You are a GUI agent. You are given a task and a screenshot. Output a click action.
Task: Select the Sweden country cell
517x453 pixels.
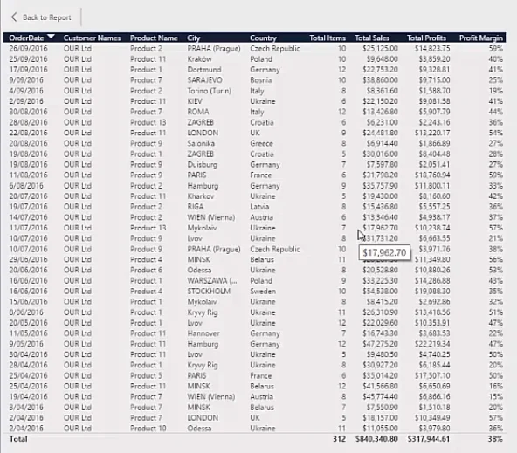263,292
